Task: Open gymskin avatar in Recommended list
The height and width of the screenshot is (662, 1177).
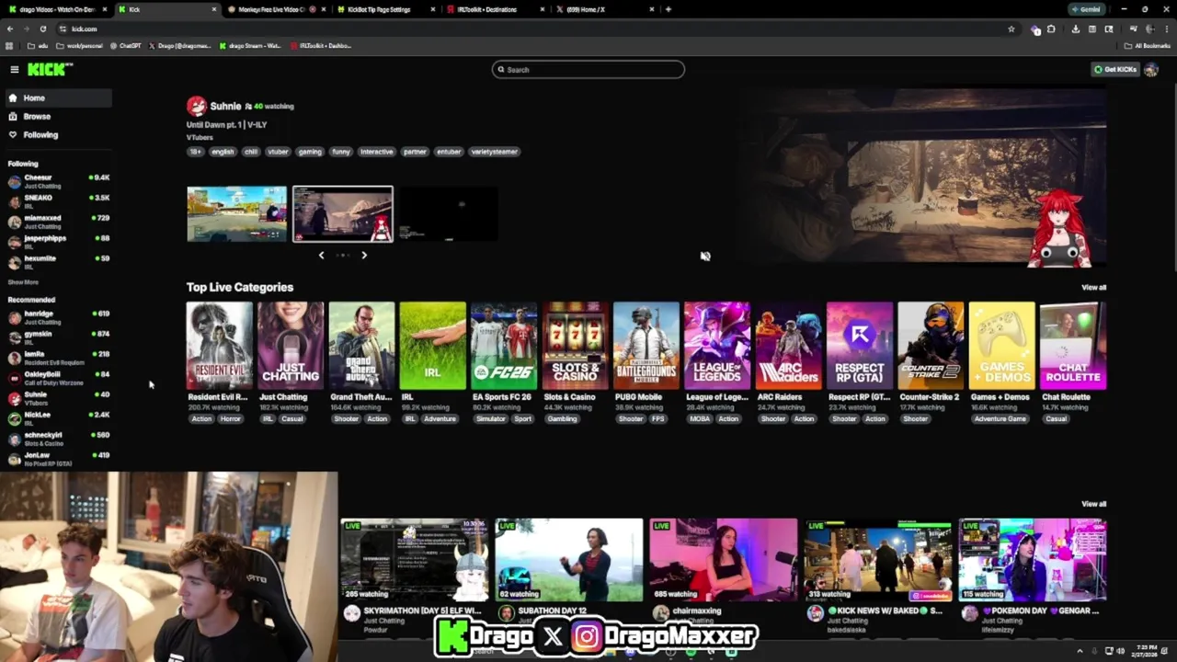Action: point(15,337)
